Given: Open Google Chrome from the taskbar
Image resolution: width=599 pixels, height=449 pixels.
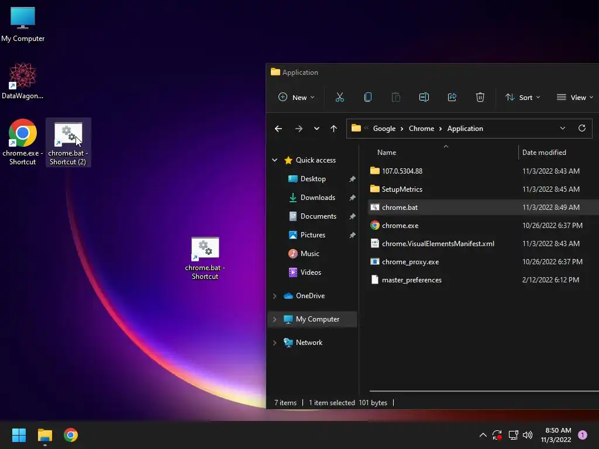Looking at the screenshot, I should [x=71, y=435].
